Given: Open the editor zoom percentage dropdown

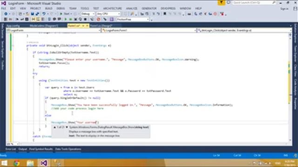Looking at the screenshot, I should [18, 144].
